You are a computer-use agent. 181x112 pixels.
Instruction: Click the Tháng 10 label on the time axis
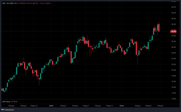click(x=34, y=106)
